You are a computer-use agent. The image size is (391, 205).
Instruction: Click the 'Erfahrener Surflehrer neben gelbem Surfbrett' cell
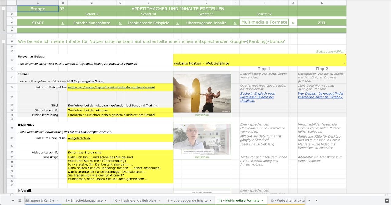(120, 115)
